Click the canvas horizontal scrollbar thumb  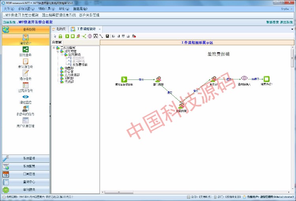click(x=119, y=192)
